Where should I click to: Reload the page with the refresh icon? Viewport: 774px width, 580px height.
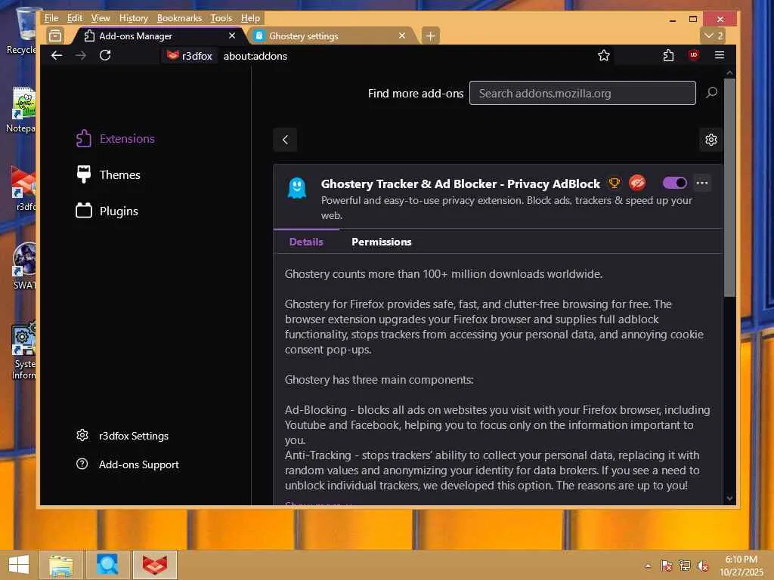104,56
